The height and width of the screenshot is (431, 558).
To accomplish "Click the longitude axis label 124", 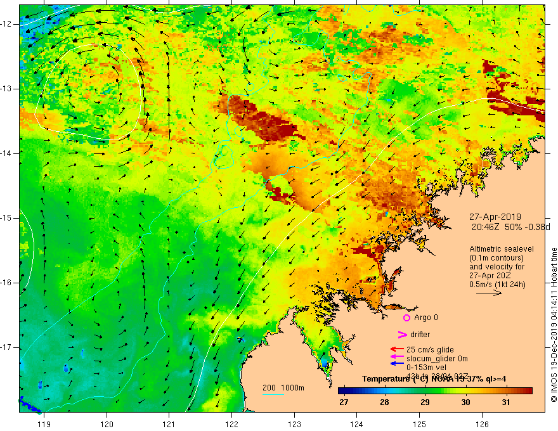I will [357, 424].
